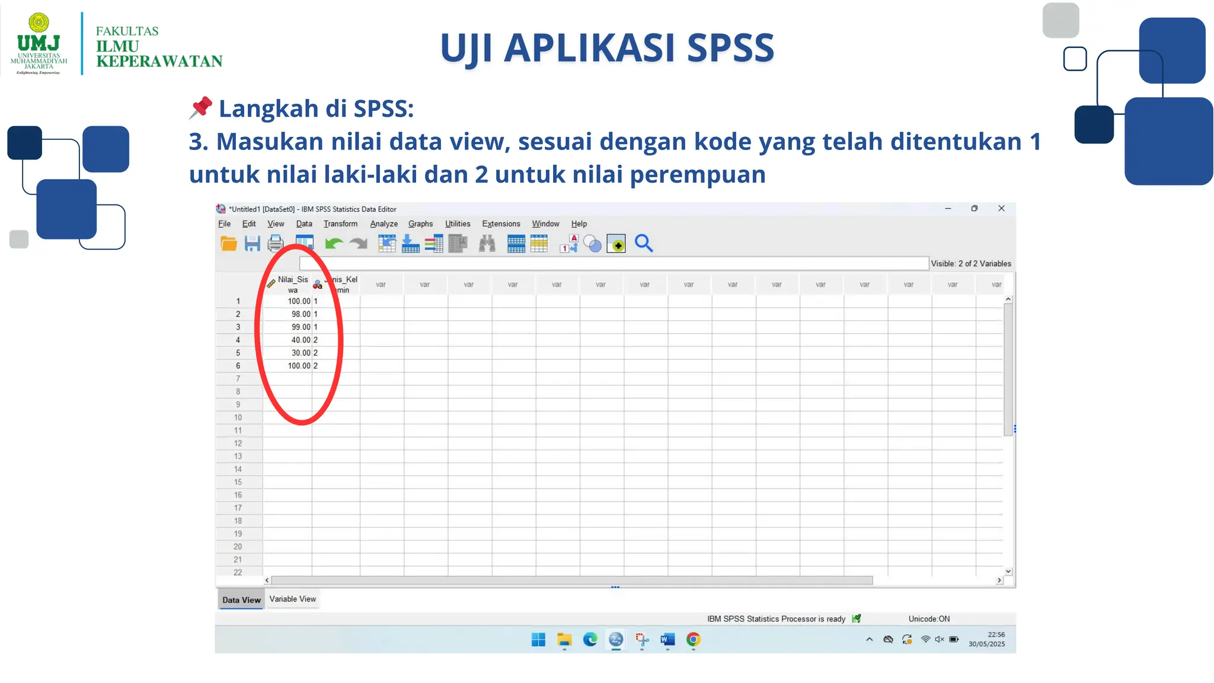The height and width of the screenshot is (683, 1214).
Task: Open the Transform menu
Action: click(x=341, y=224)
